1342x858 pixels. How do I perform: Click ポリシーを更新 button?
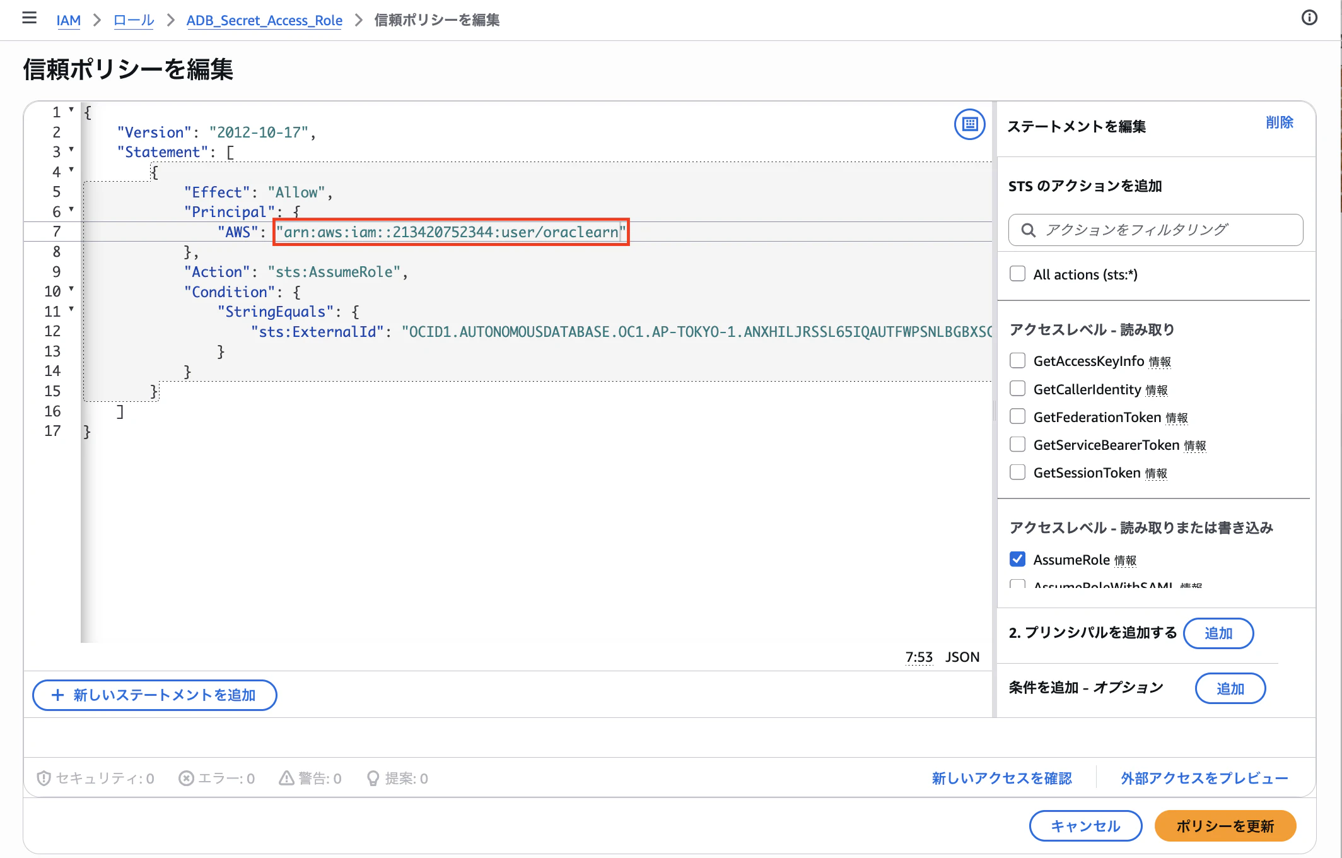[x=1225, y=826]
